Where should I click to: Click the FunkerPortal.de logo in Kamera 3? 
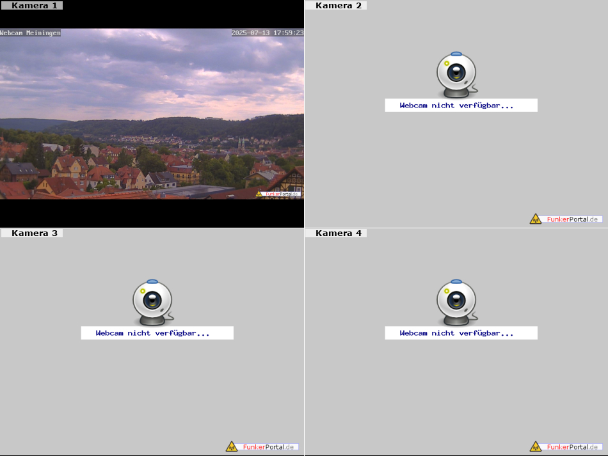262,446
